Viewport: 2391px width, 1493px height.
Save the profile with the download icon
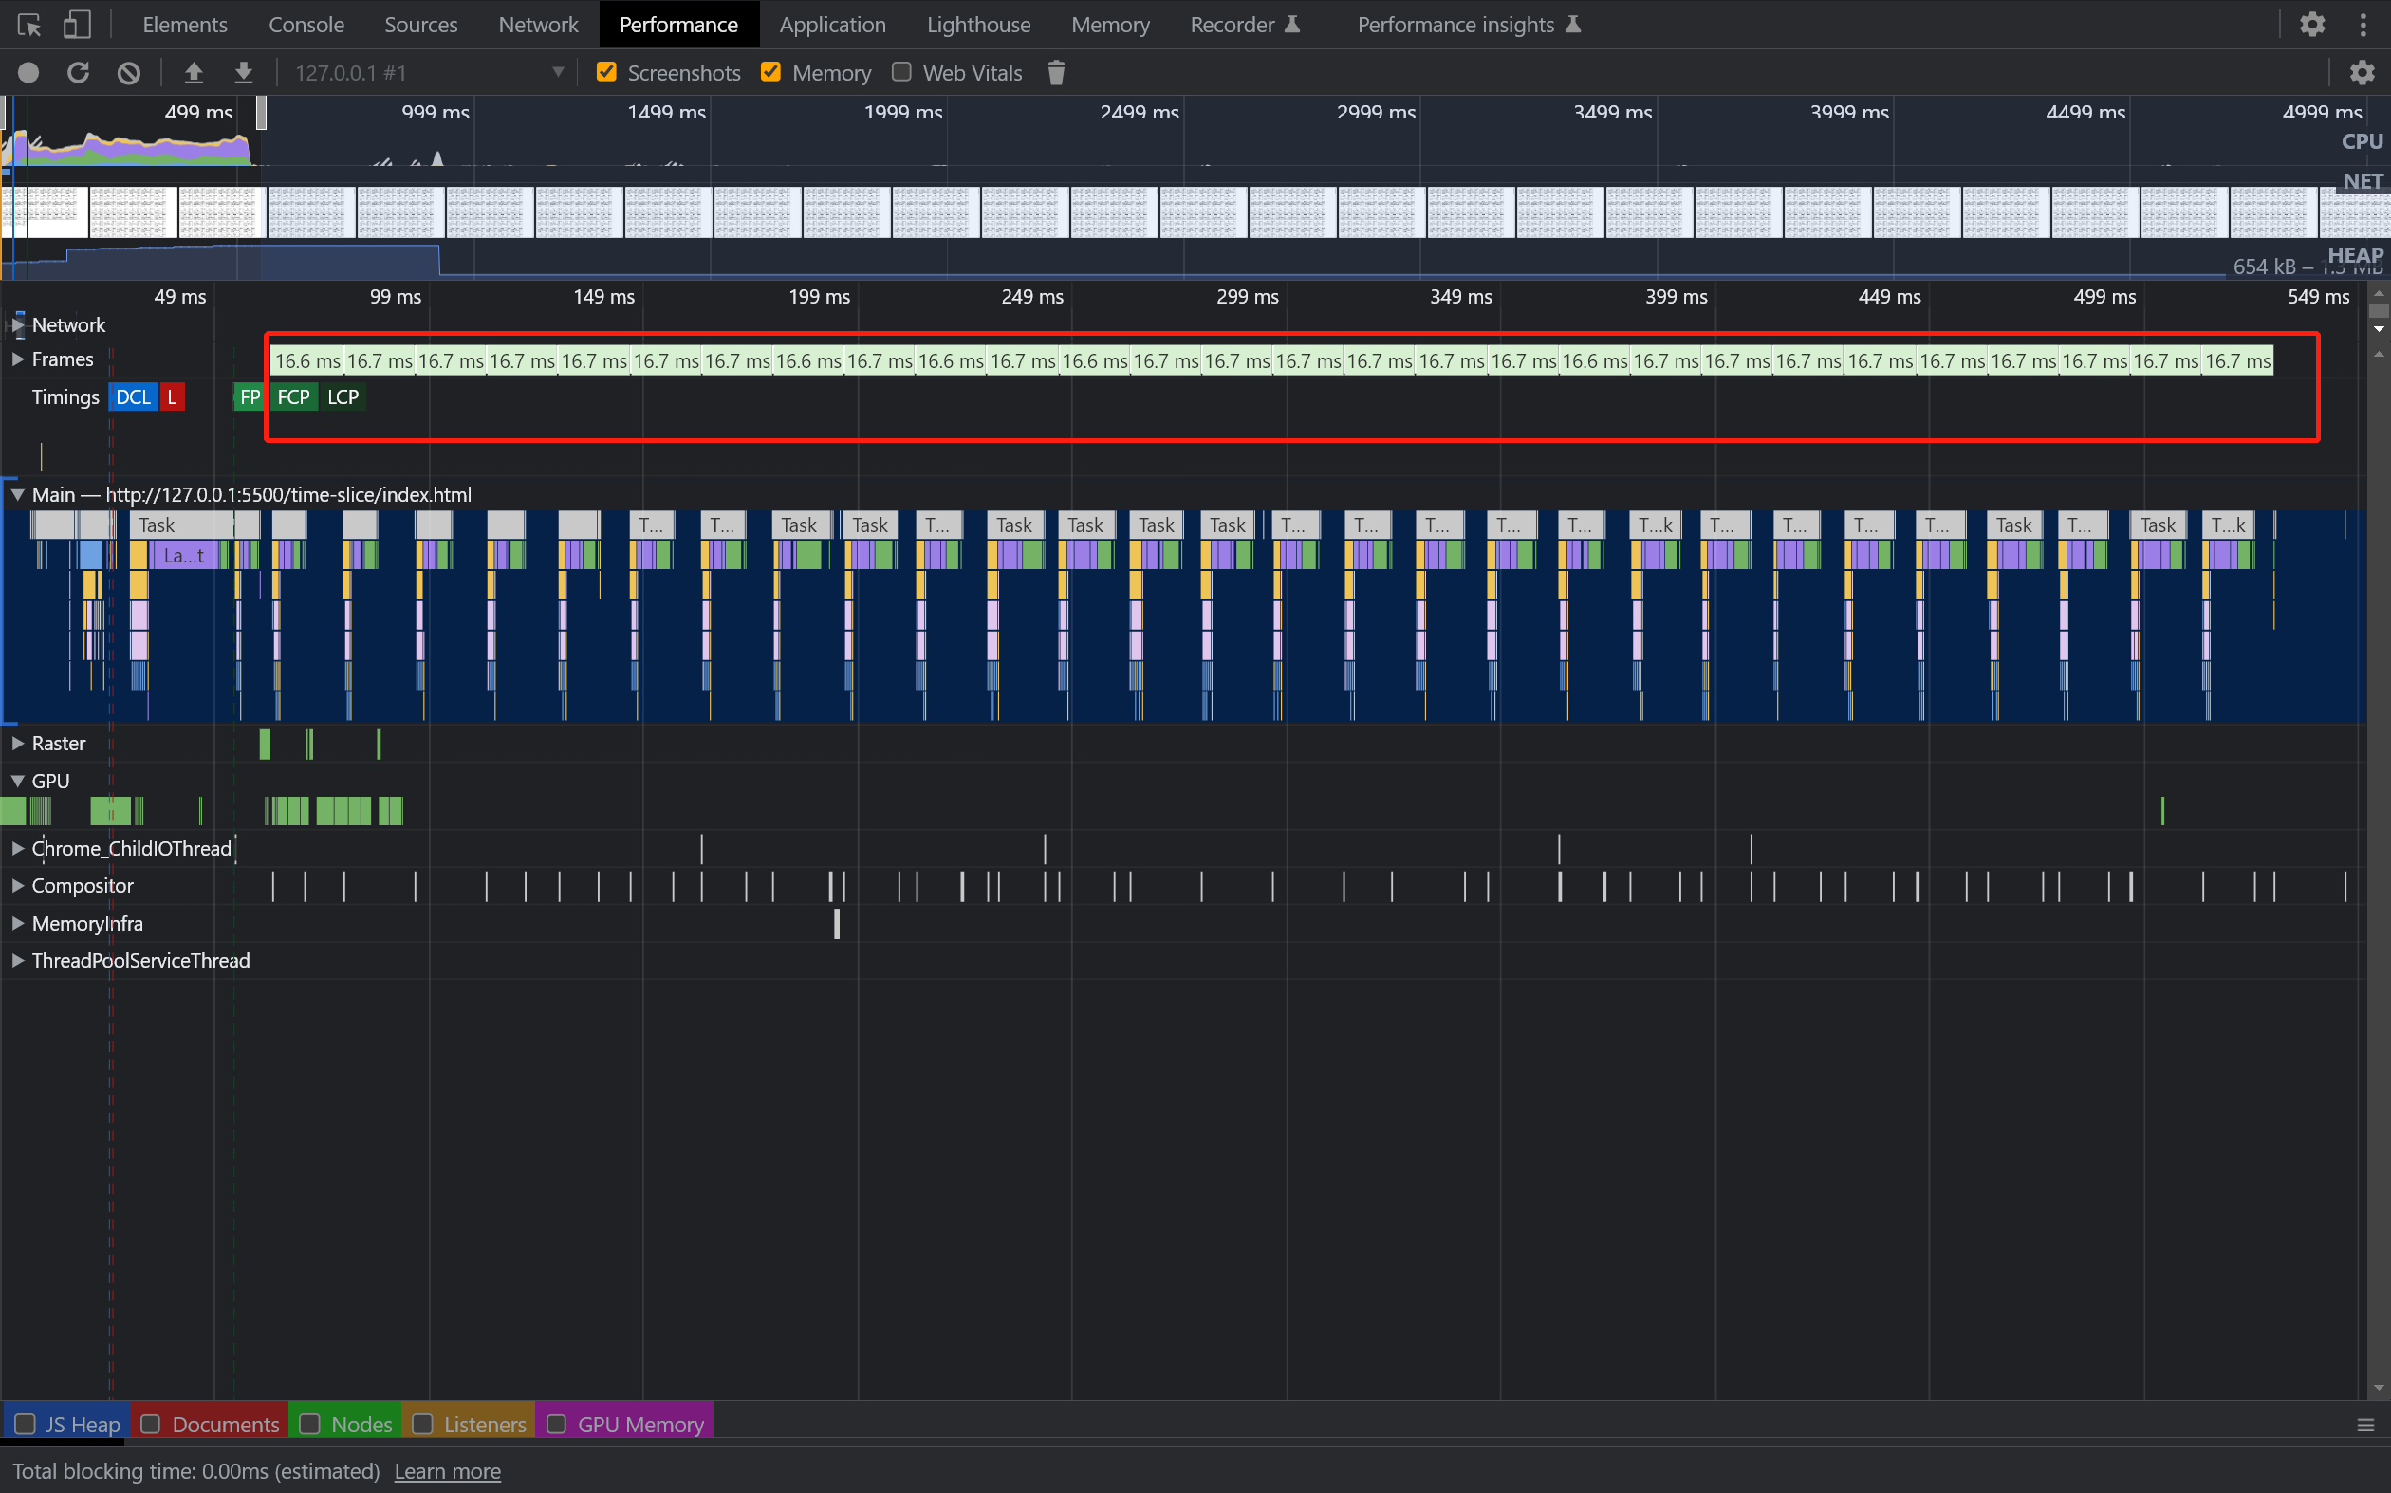tap(243, 73)
